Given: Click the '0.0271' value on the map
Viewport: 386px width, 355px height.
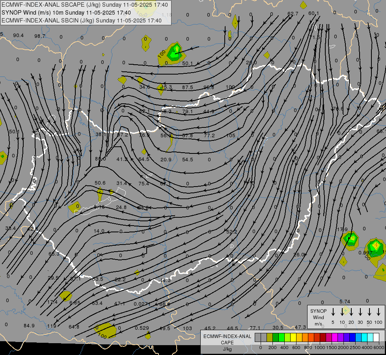Looking at the screenshot, I should click(x=142, y=304).
